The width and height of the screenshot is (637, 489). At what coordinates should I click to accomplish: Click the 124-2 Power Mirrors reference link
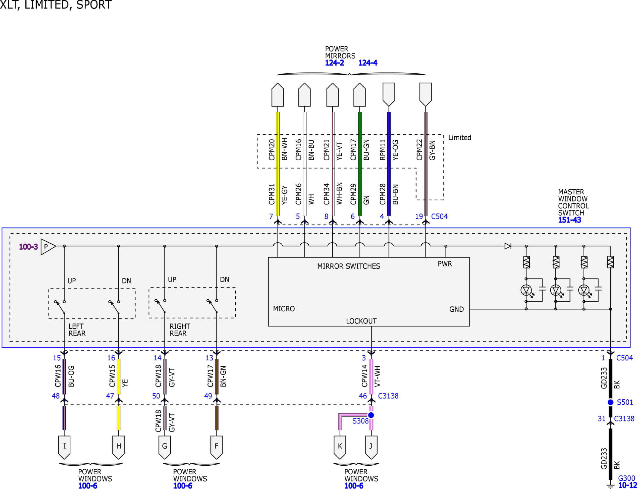point(334,63)
